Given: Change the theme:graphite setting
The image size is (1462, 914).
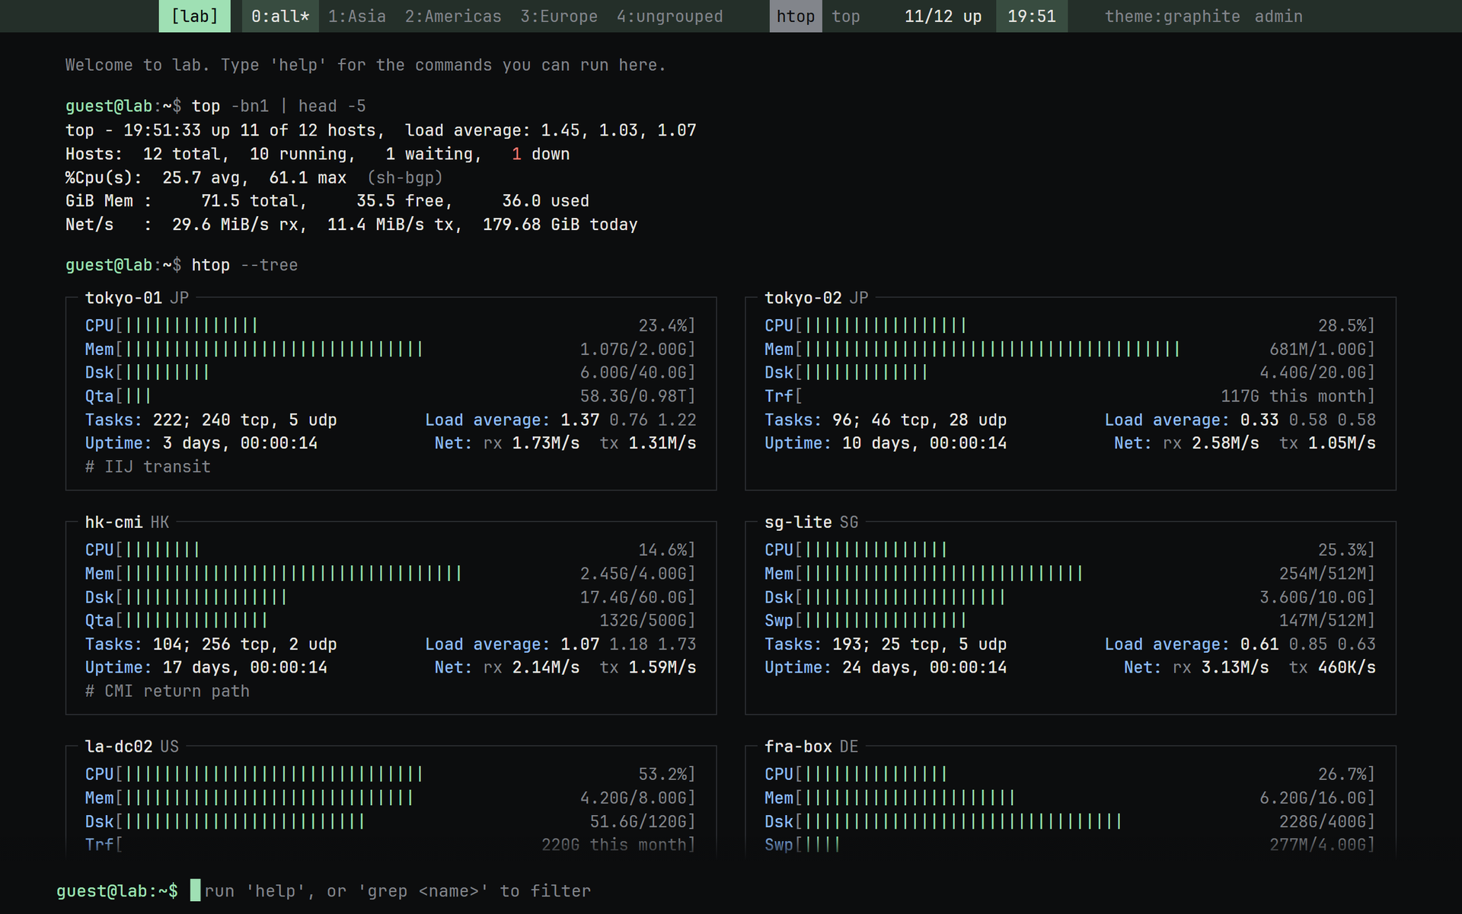Looking at the screenshot, I should (x=1173, y=16).
